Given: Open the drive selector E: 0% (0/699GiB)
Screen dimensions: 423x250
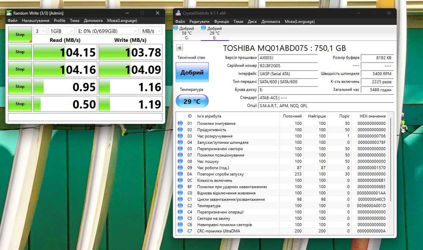Looking at the screenshot, I should 107,31.
